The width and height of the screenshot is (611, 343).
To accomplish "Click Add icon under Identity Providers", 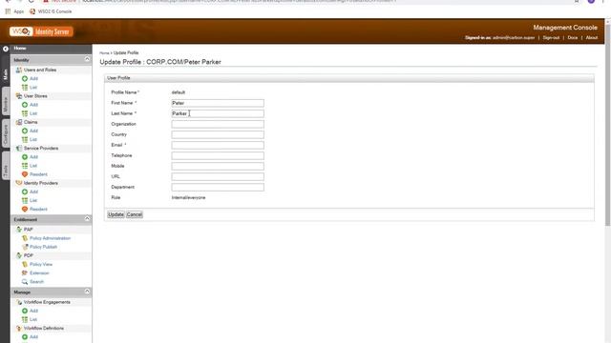I will pos(25,192).
